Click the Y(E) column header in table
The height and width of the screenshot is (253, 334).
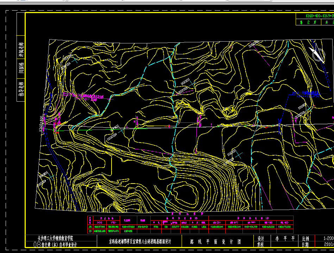113,222
